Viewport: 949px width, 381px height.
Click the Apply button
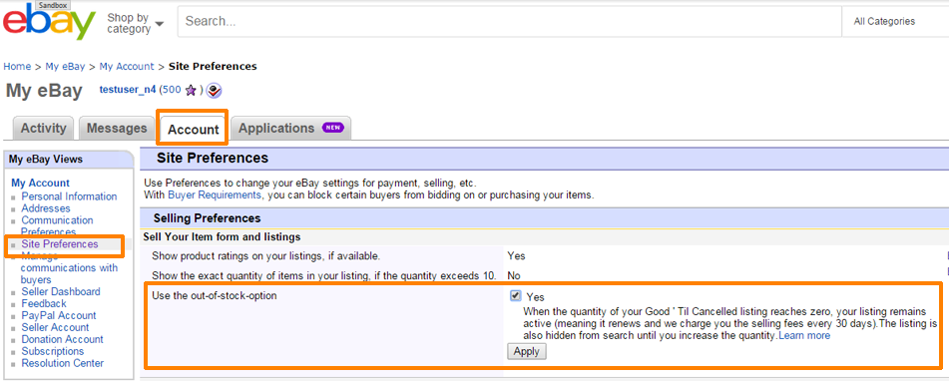pos(527,351)
